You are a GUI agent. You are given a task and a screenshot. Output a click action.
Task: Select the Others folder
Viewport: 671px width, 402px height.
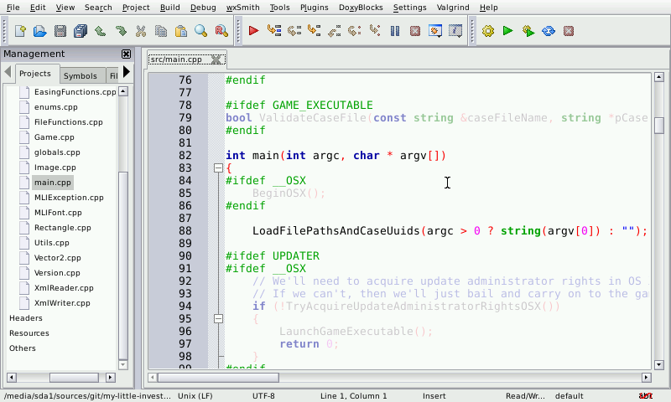(23, 348)
